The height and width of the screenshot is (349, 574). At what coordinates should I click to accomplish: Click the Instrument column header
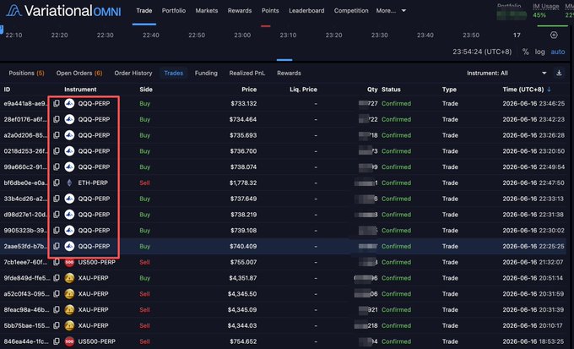[80, 89]
